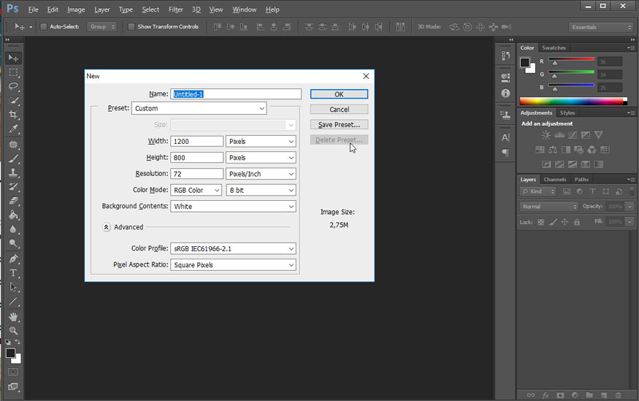The width and height of the screenshot is (639, 401).
Task: Select the Crop tool
Action: click(13, 115)
